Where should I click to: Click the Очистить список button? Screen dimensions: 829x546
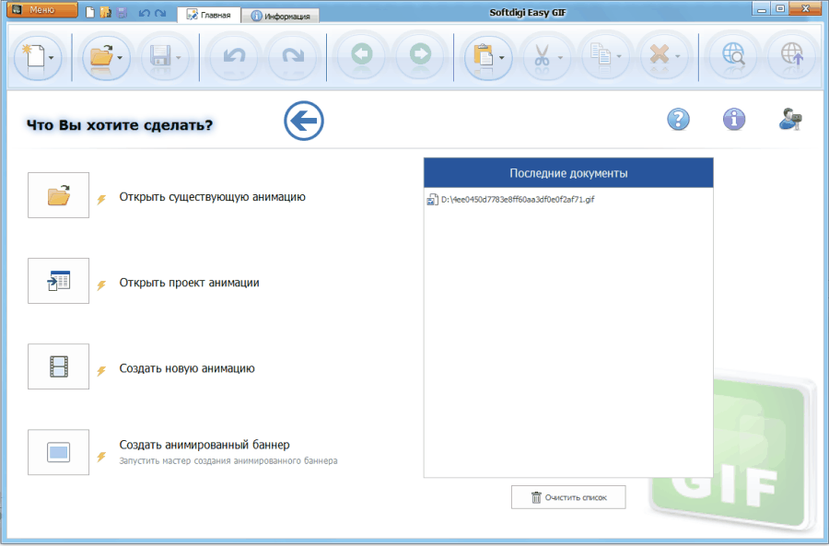click(x=568, y=497)
